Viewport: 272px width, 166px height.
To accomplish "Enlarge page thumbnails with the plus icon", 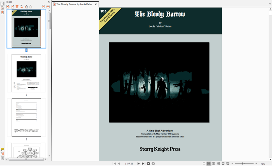I will pyautogui.click(x=48, y=6).
